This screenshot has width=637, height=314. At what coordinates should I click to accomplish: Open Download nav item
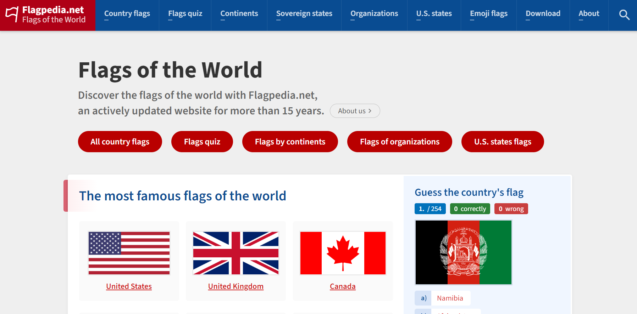(543, 13)
